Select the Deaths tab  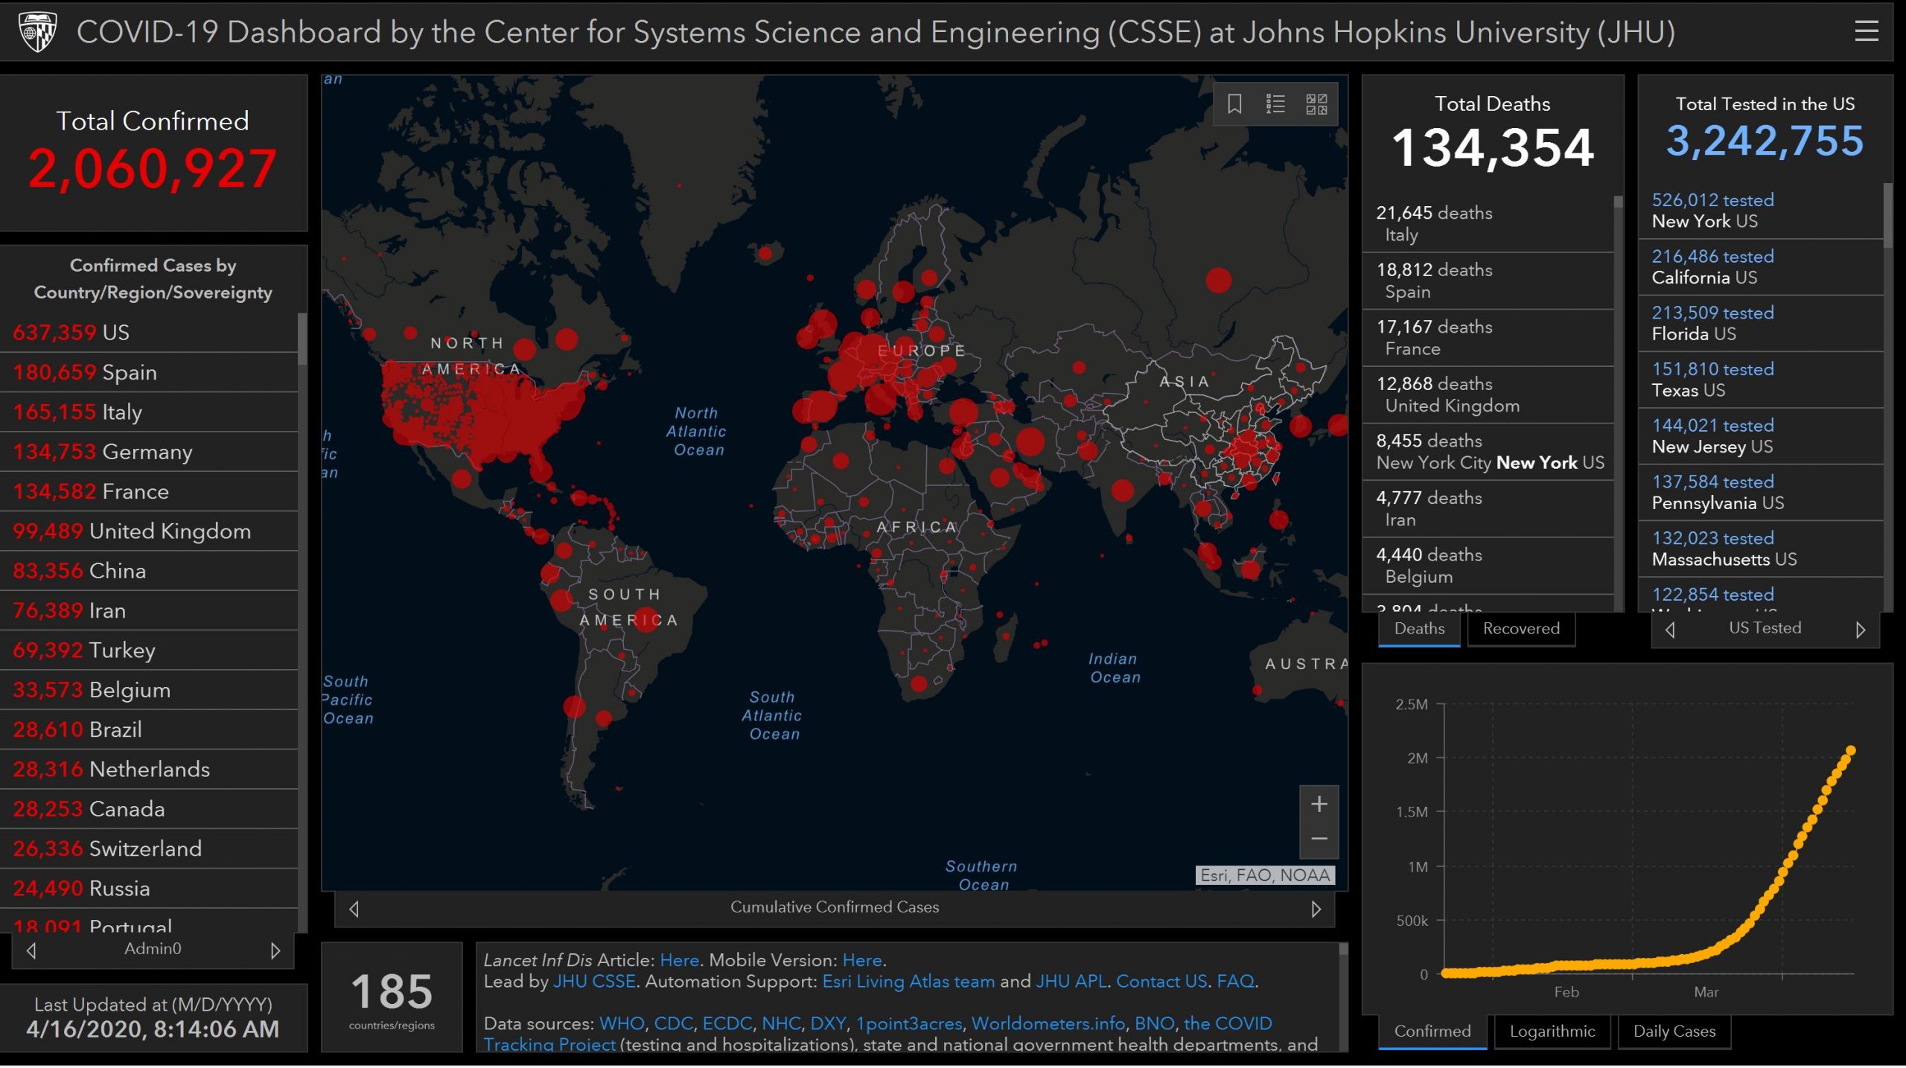coord(1418,629)
